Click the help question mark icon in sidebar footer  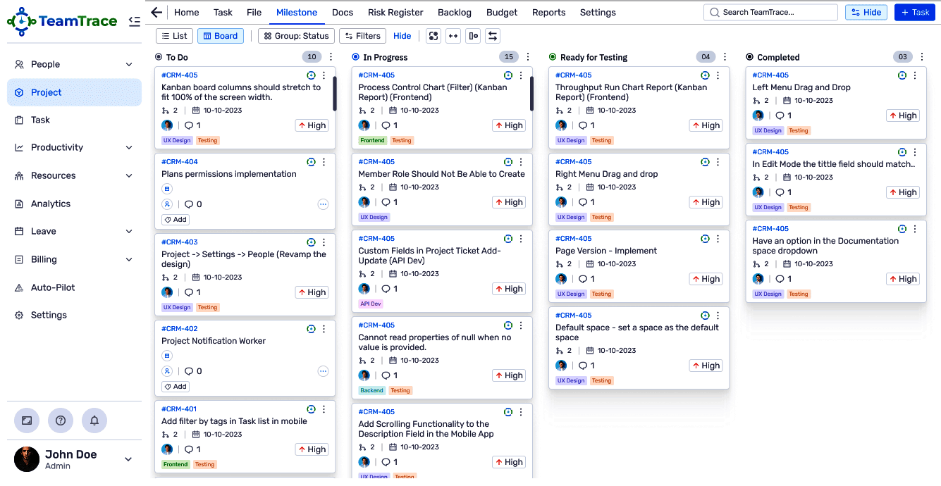point(61,420)
